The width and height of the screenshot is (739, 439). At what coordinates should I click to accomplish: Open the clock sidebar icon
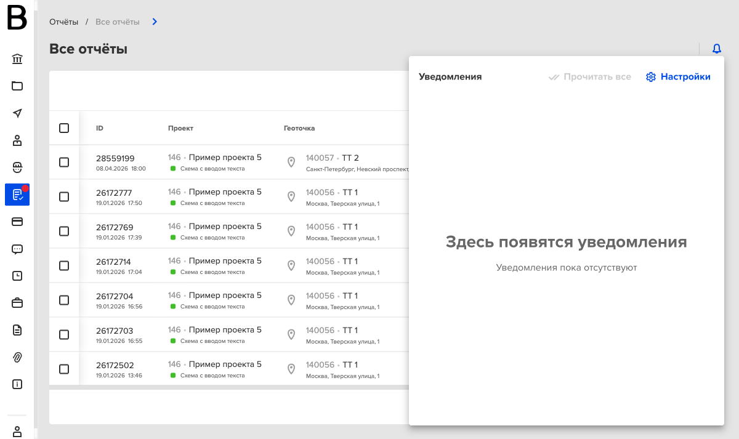point(17,276)
